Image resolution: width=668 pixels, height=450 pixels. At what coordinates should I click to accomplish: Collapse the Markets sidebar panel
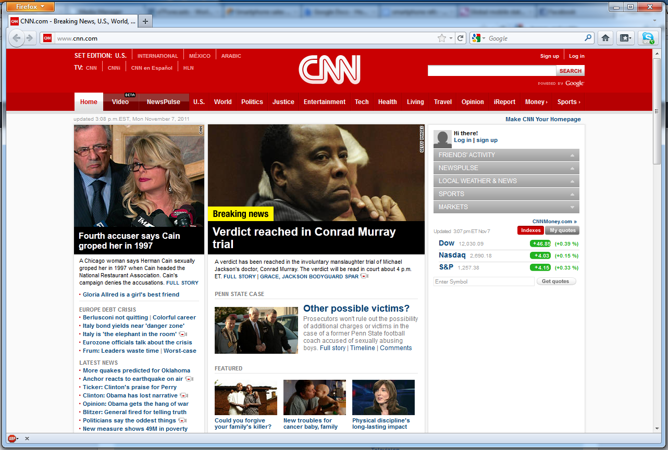coord(506,207)
